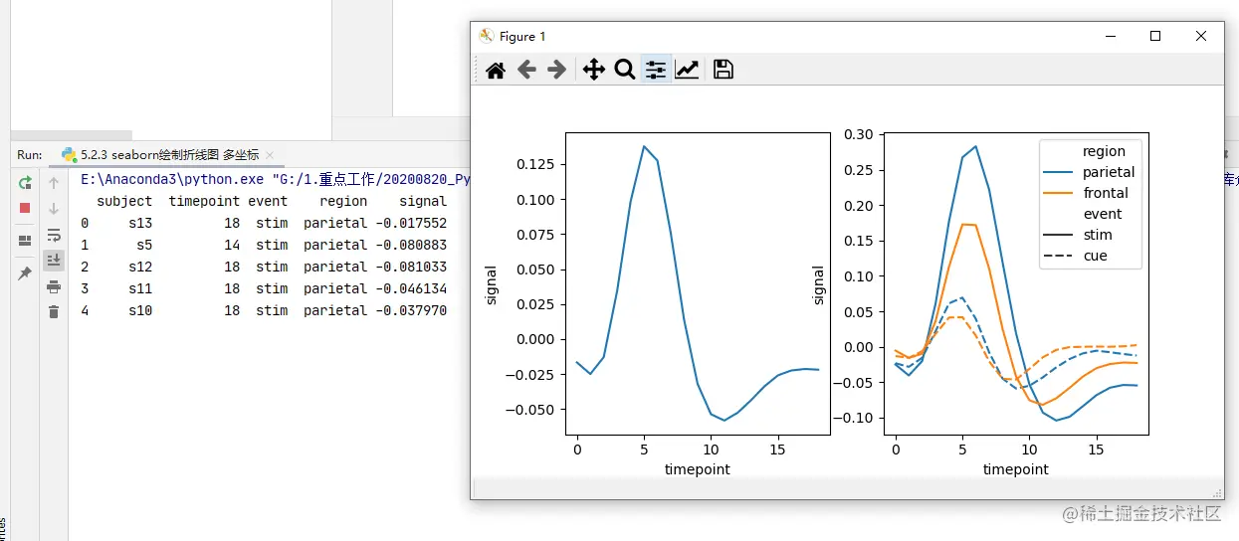Click 'event' legend heading in plot
1239x541 pixels.
(x=1103, y=214)
